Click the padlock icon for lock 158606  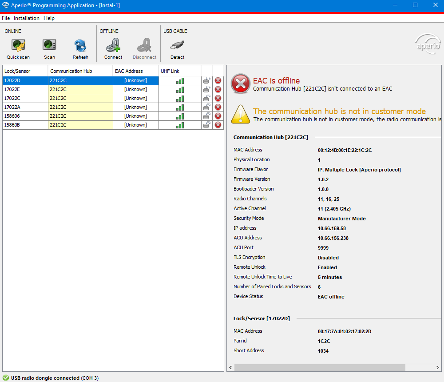207,116
